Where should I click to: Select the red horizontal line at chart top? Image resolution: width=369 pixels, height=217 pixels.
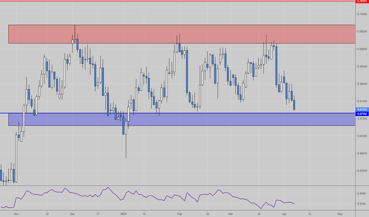click(x=178, y=1)
